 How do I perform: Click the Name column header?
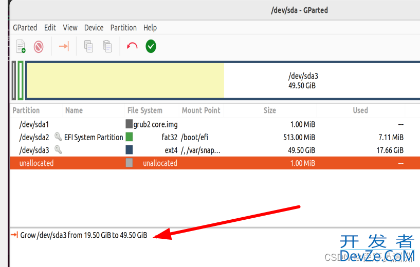click(x=74, y=110)
